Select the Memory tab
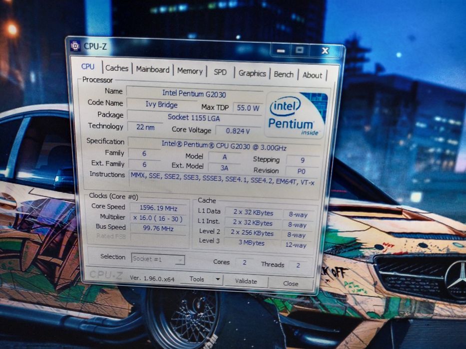 coord(190,71)
